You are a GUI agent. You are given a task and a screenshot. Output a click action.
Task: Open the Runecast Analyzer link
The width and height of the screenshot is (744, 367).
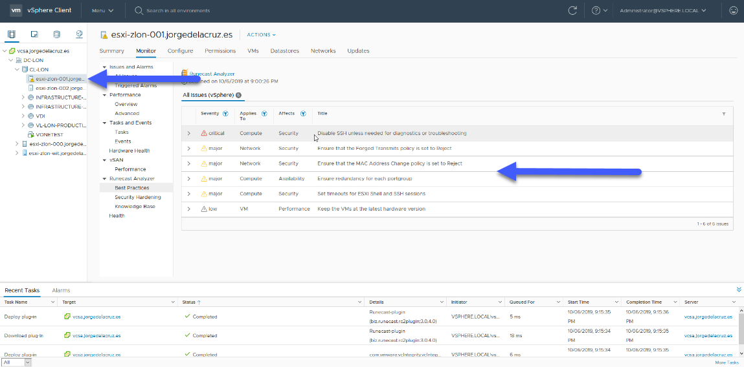tap(212, 74)
